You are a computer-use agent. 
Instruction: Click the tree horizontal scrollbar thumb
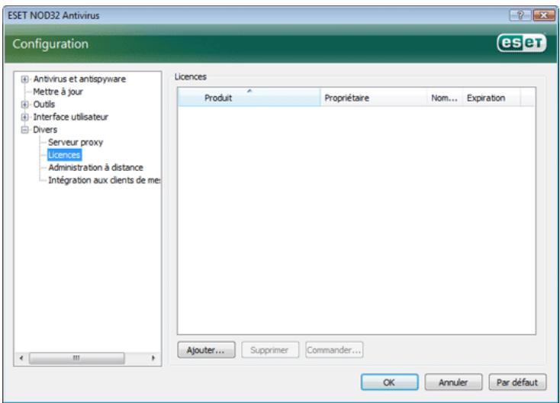pos(77,358)
